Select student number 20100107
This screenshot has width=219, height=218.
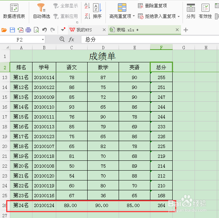(x=44, y=146)
